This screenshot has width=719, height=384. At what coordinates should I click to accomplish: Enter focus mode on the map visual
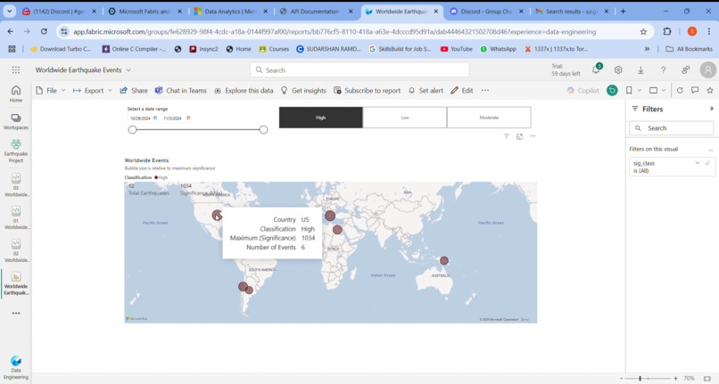click(519, 136)
